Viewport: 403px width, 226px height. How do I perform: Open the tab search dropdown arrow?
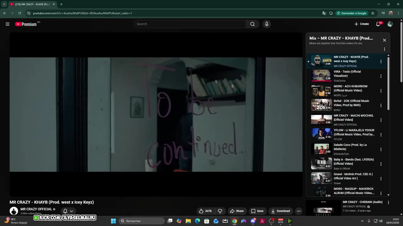point(4,4)
